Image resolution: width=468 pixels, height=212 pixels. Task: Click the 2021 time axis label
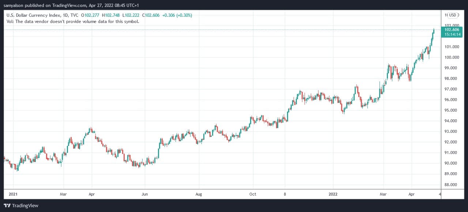tap(13, 194)
